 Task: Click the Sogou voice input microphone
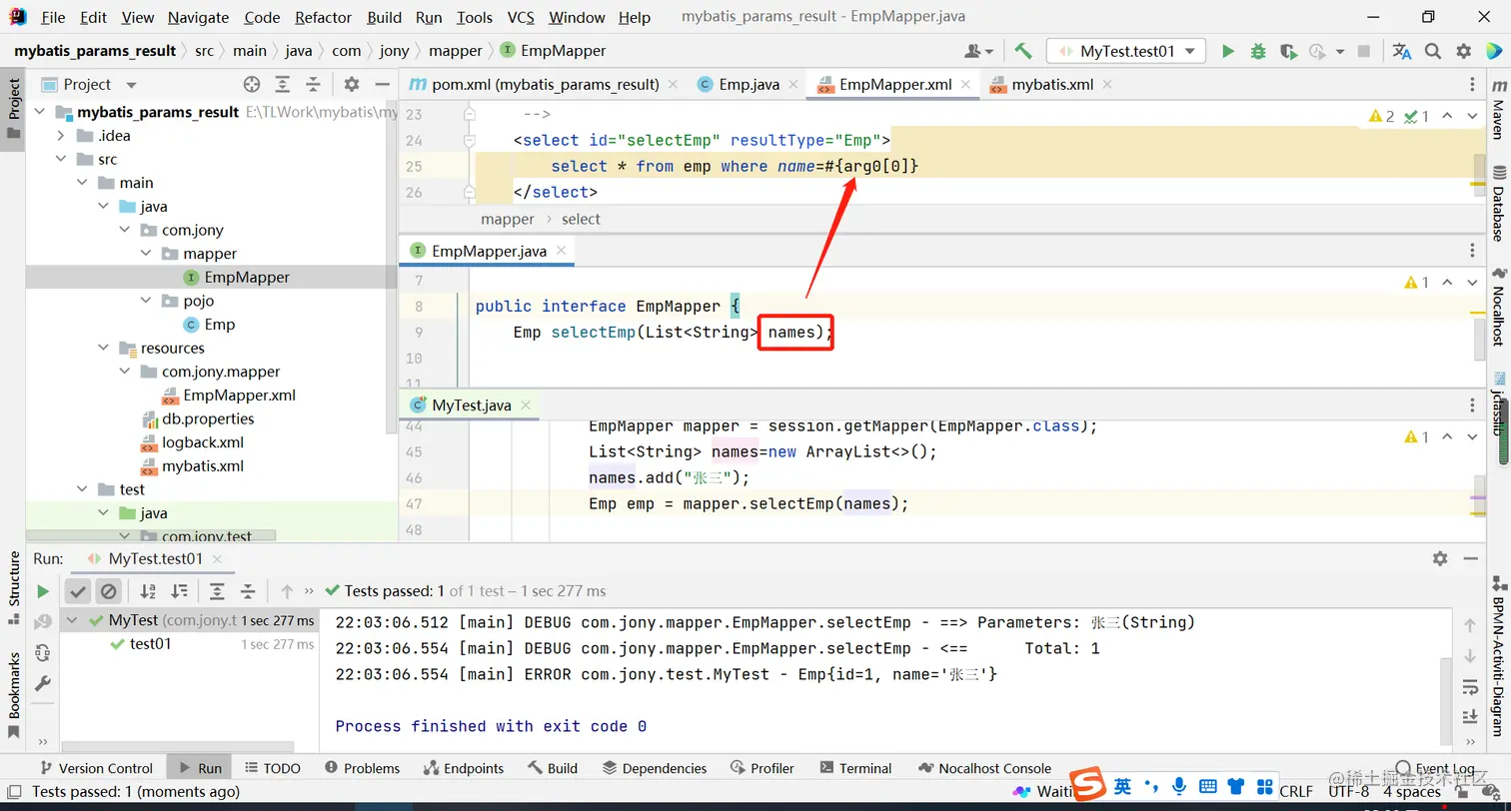[x=1180, y=786]
